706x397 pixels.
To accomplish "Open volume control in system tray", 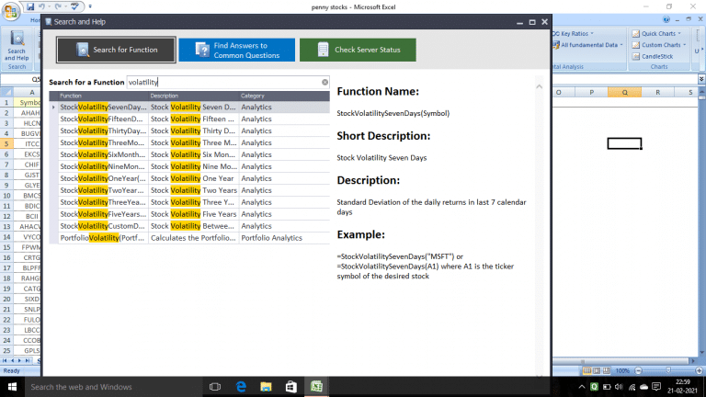I will (x=619, y=387).
